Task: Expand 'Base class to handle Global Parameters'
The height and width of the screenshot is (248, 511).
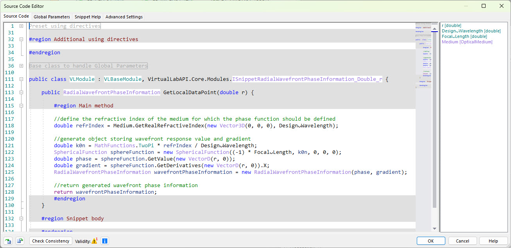Action: pos(21,66)
